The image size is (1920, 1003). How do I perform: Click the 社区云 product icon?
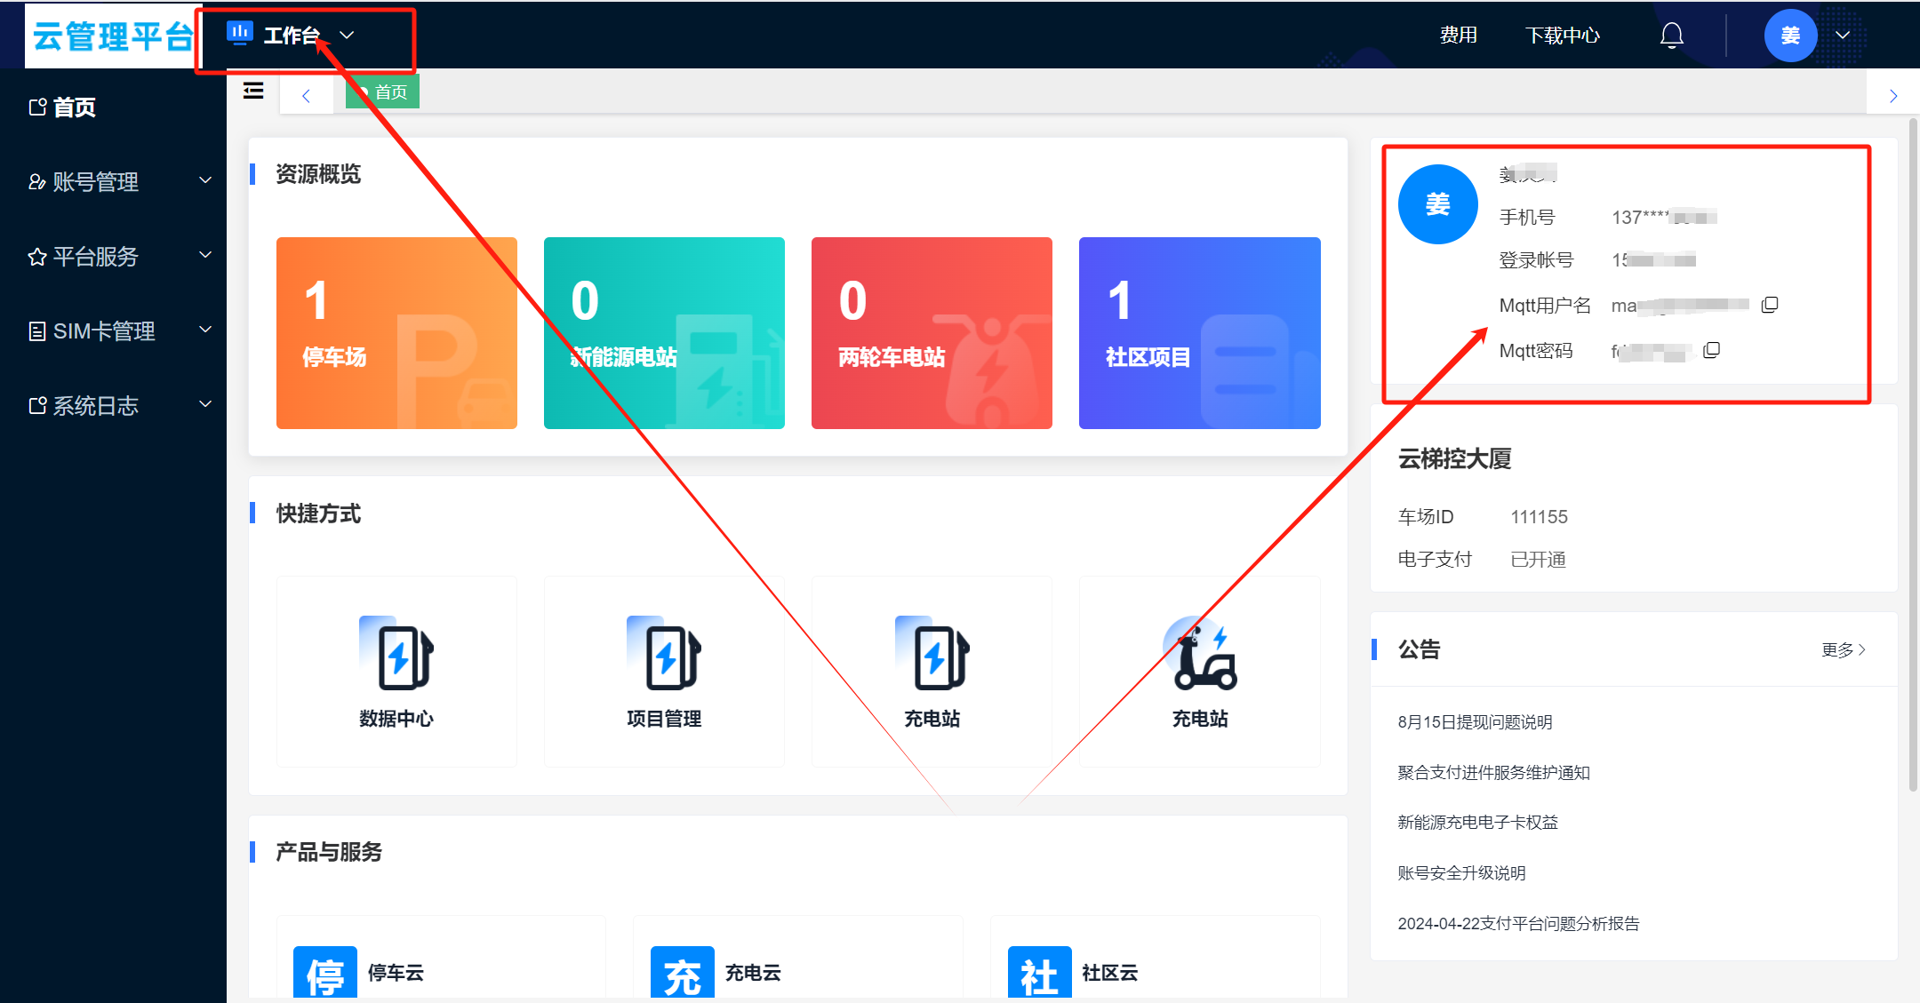1039,973
